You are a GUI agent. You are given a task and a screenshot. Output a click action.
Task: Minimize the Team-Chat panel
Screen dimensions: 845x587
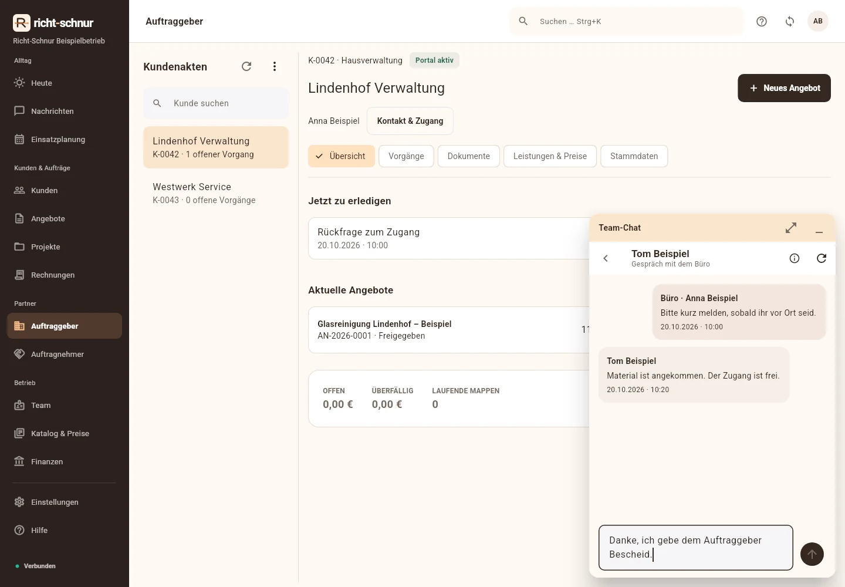point(819,228)
